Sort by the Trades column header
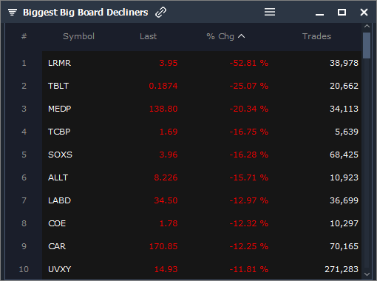This screenshot has width=377, height=281. (x=316, y=36)
